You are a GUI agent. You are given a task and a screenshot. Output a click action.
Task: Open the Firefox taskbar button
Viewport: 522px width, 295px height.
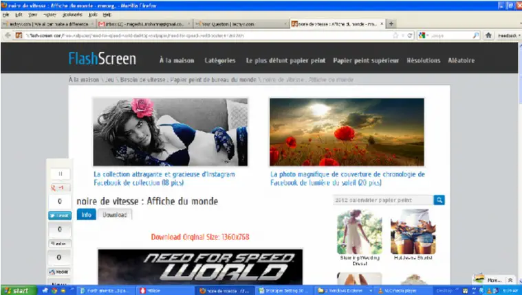pos(225,291)
